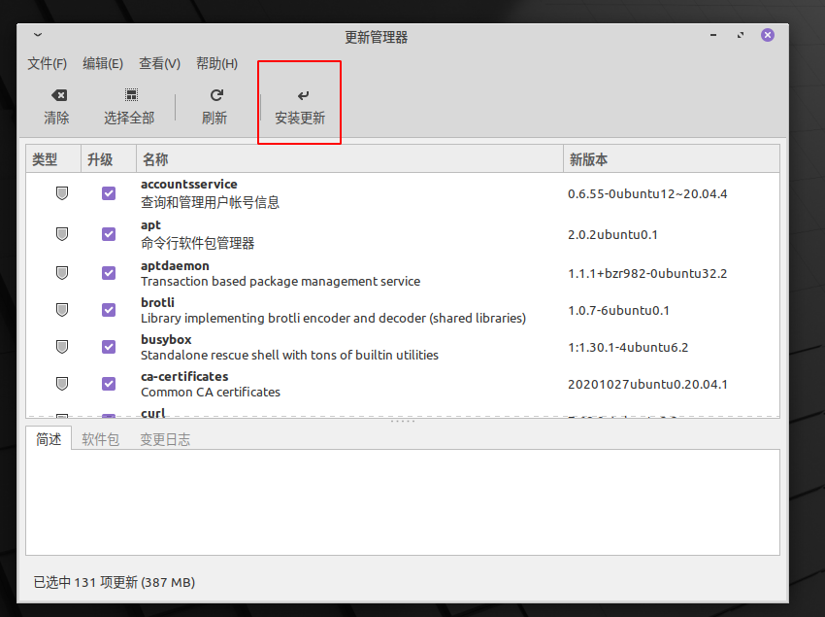Click the shield type icon for apt

click(62, 234)
